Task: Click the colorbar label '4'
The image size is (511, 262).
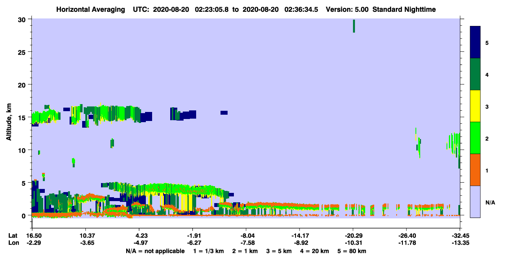Action: point(487,74)
